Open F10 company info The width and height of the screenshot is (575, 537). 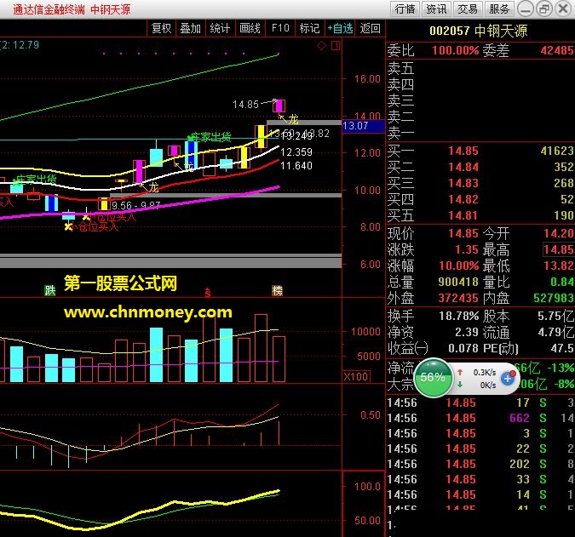(280, 28)
